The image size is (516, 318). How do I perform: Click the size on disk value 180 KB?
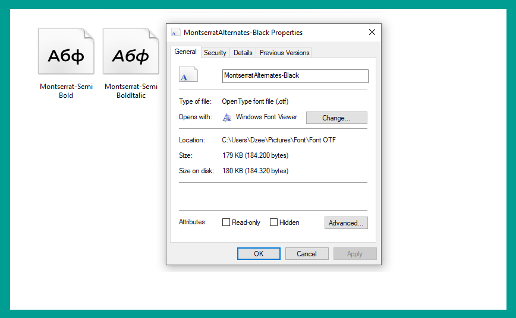[255, 171]
